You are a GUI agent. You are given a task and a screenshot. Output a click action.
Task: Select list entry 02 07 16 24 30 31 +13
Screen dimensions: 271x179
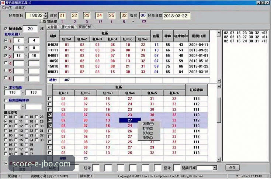click(x=246, y=41)
